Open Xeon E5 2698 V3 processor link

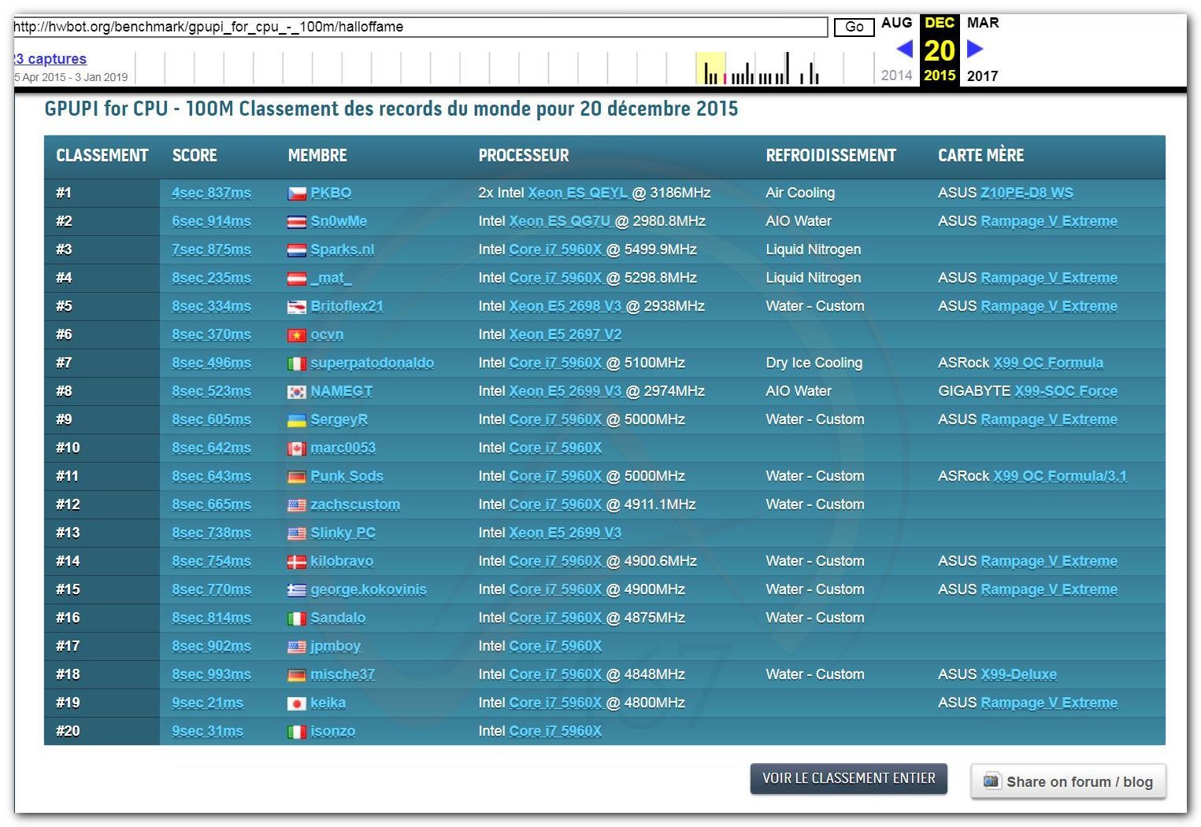coord(565,306)
